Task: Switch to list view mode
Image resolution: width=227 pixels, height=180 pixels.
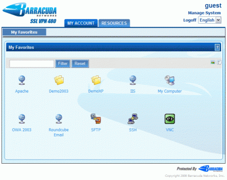Action: click(219, 62)
